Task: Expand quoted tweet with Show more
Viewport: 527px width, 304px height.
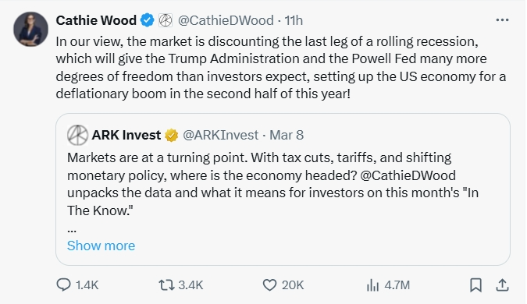Action: (x=101, y=246)
